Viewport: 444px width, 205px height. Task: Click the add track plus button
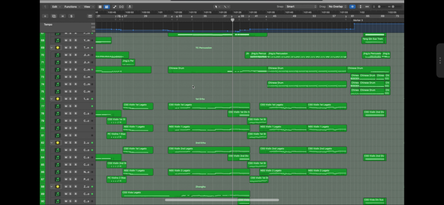tap(45, 16)
